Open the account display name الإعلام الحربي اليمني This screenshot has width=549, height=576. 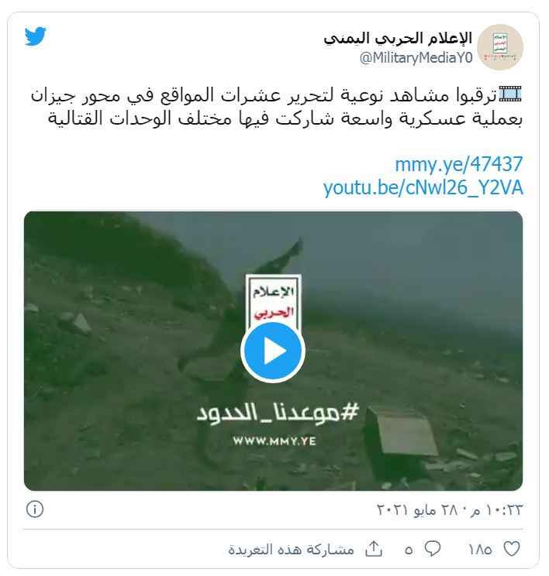click(398, 38)
